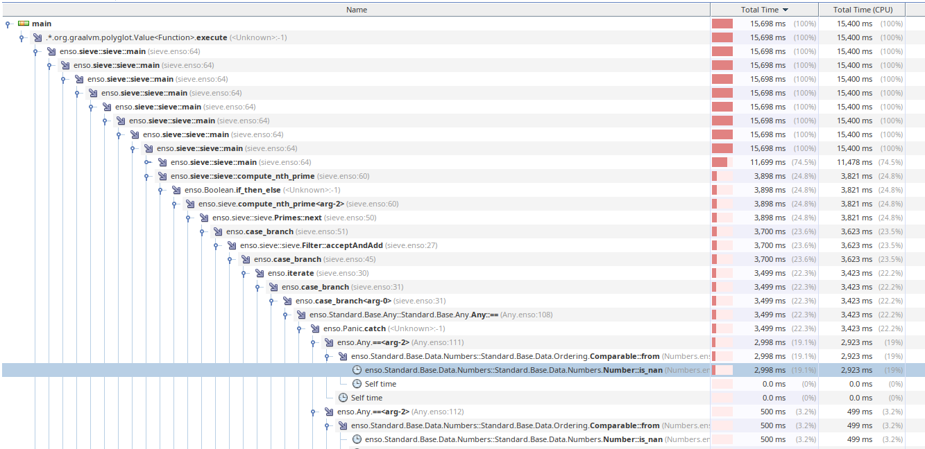Click the clock icon beside Number::is_nan
The width and height of the screenshot is (925, 449).
click(x=359, y=369)
